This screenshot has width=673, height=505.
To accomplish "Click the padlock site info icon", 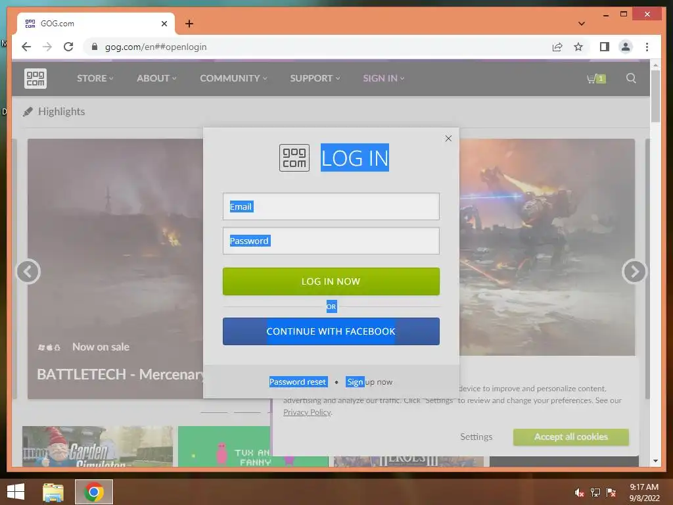I will point(95,47).
